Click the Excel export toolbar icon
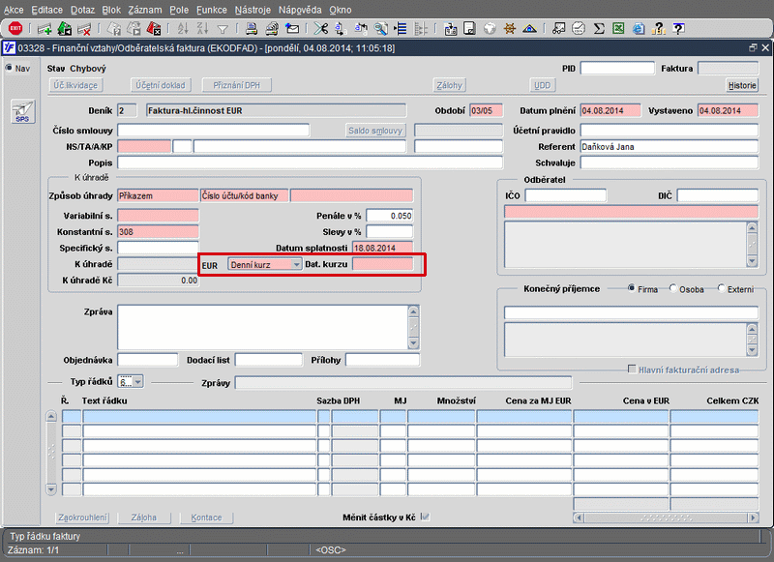The width and height of the screenshot is (774, 562). point(620,28)
